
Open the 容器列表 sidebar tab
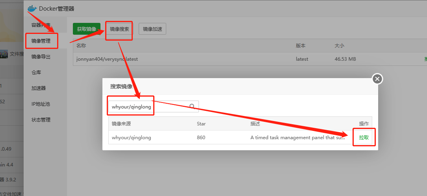[x=41, y=25]
